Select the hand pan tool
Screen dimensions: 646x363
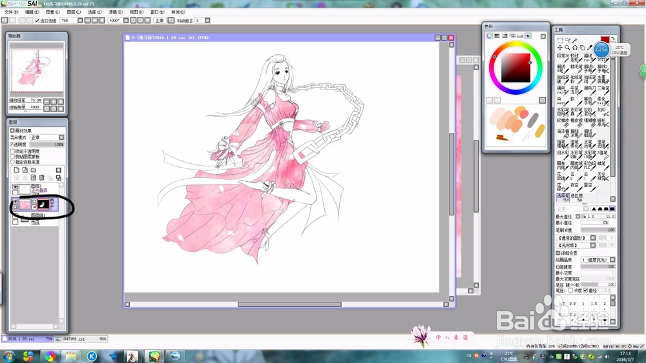point(582,48)
